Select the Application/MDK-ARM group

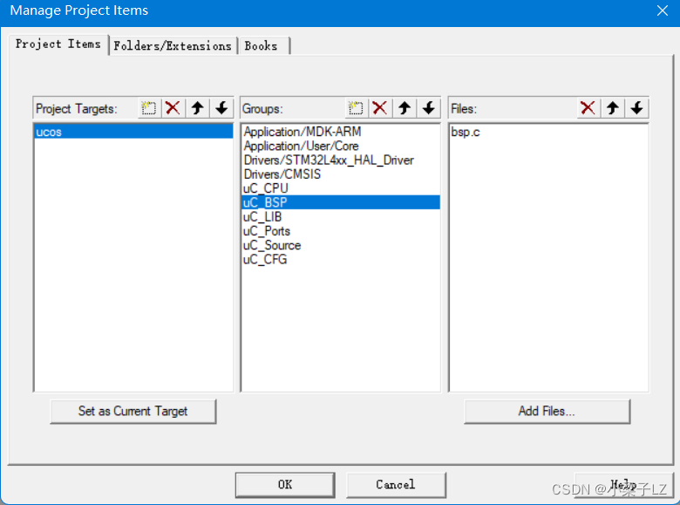pos(340,132)
